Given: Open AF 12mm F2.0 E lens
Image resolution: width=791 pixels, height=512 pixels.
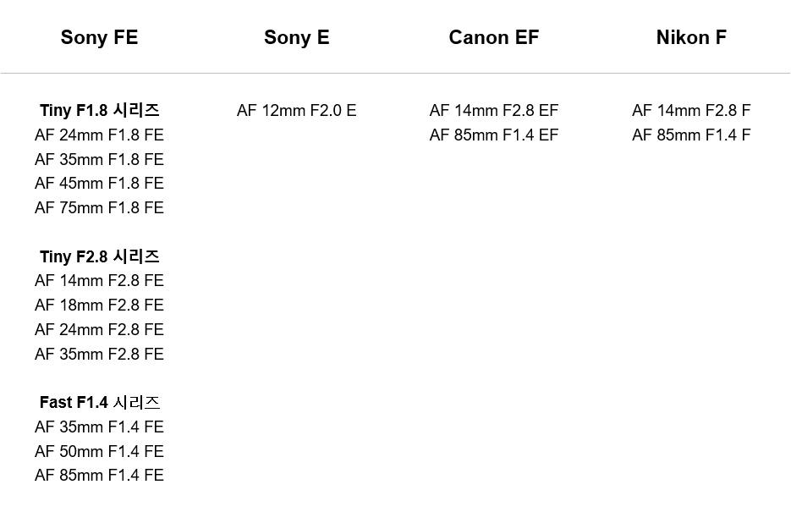Looking at the screenshot, I should [297, 111].
